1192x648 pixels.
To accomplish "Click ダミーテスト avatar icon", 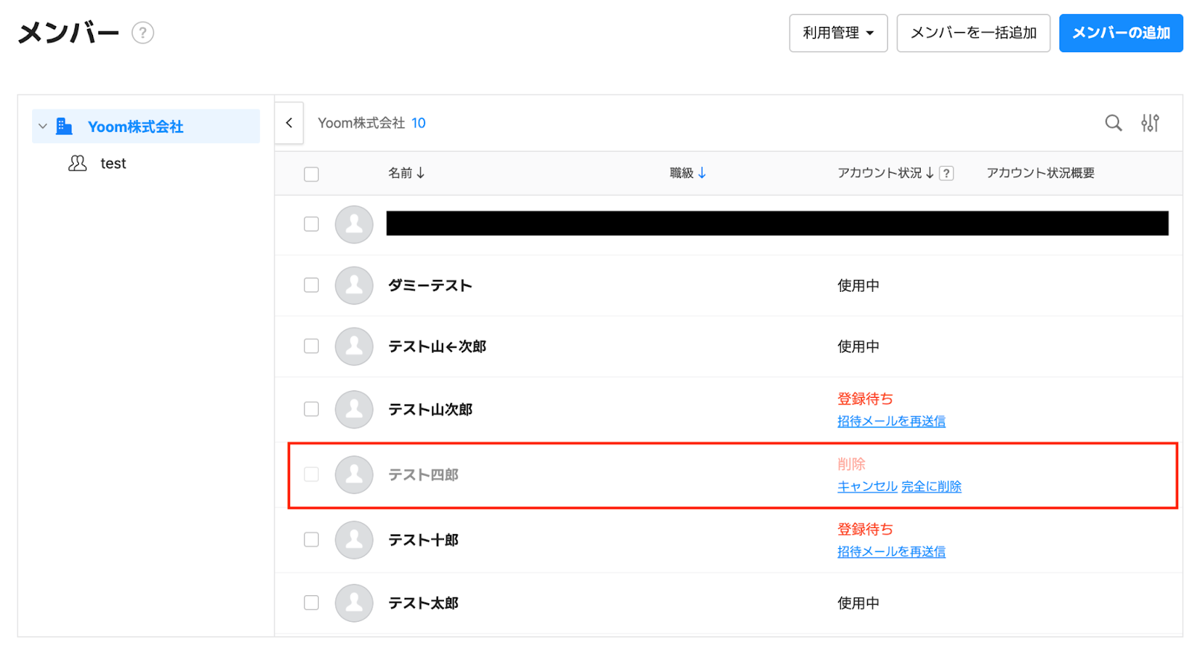I will click(354, 285).
